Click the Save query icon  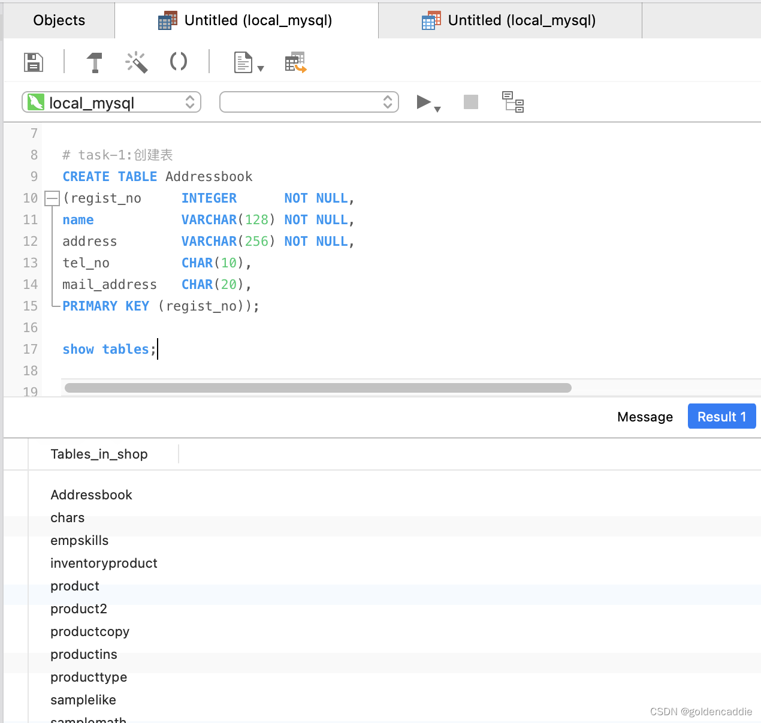tap(34, 62)
